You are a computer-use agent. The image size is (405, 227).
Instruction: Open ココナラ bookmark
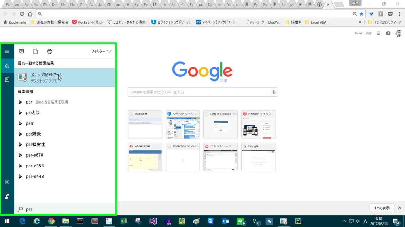127,22
